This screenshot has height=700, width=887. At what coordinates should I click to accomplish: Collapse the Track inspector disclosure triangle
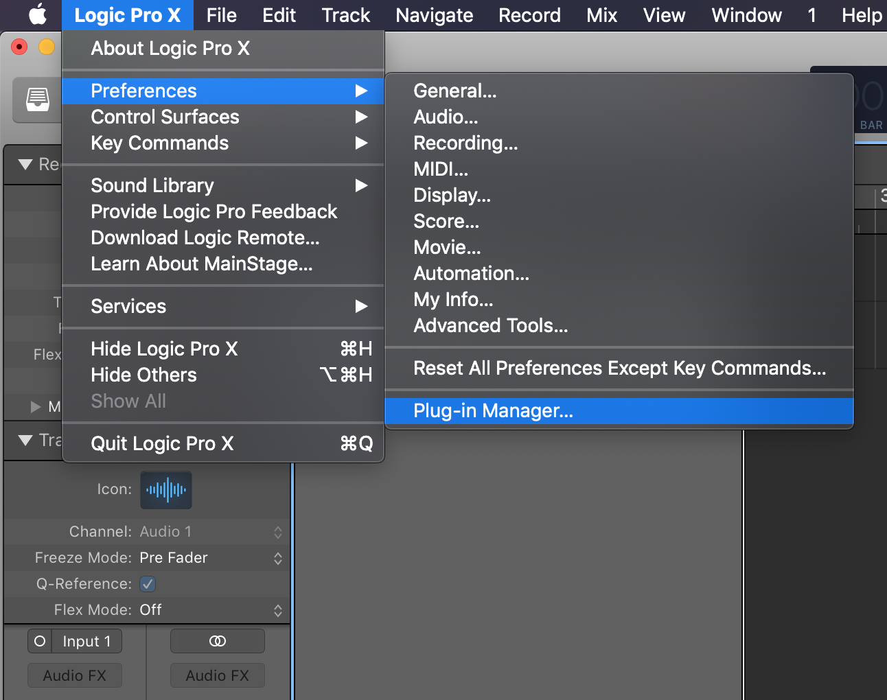26,441
